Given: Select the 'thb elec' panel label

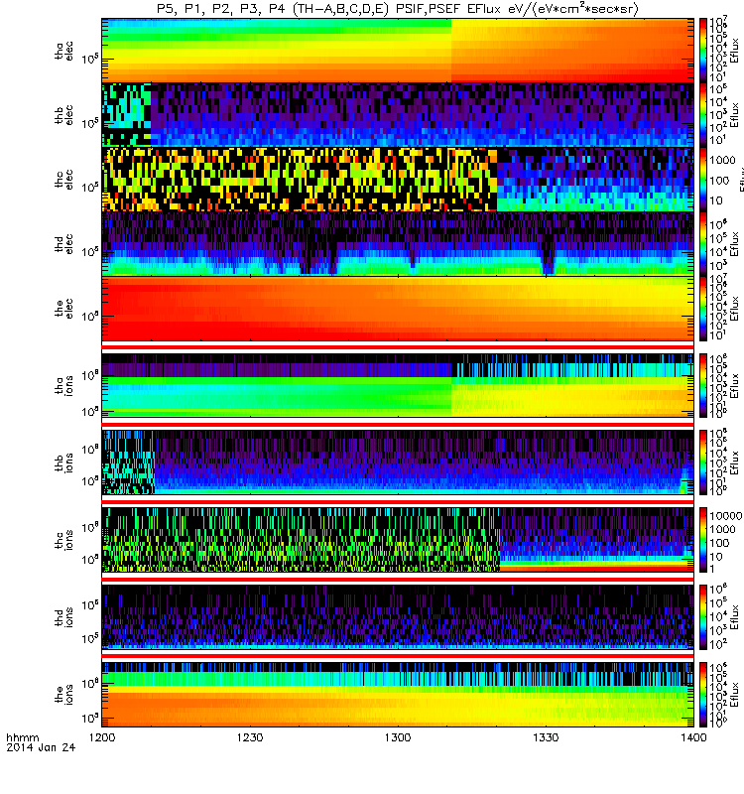Looking at the screenshot, I should tap(63, 115).
